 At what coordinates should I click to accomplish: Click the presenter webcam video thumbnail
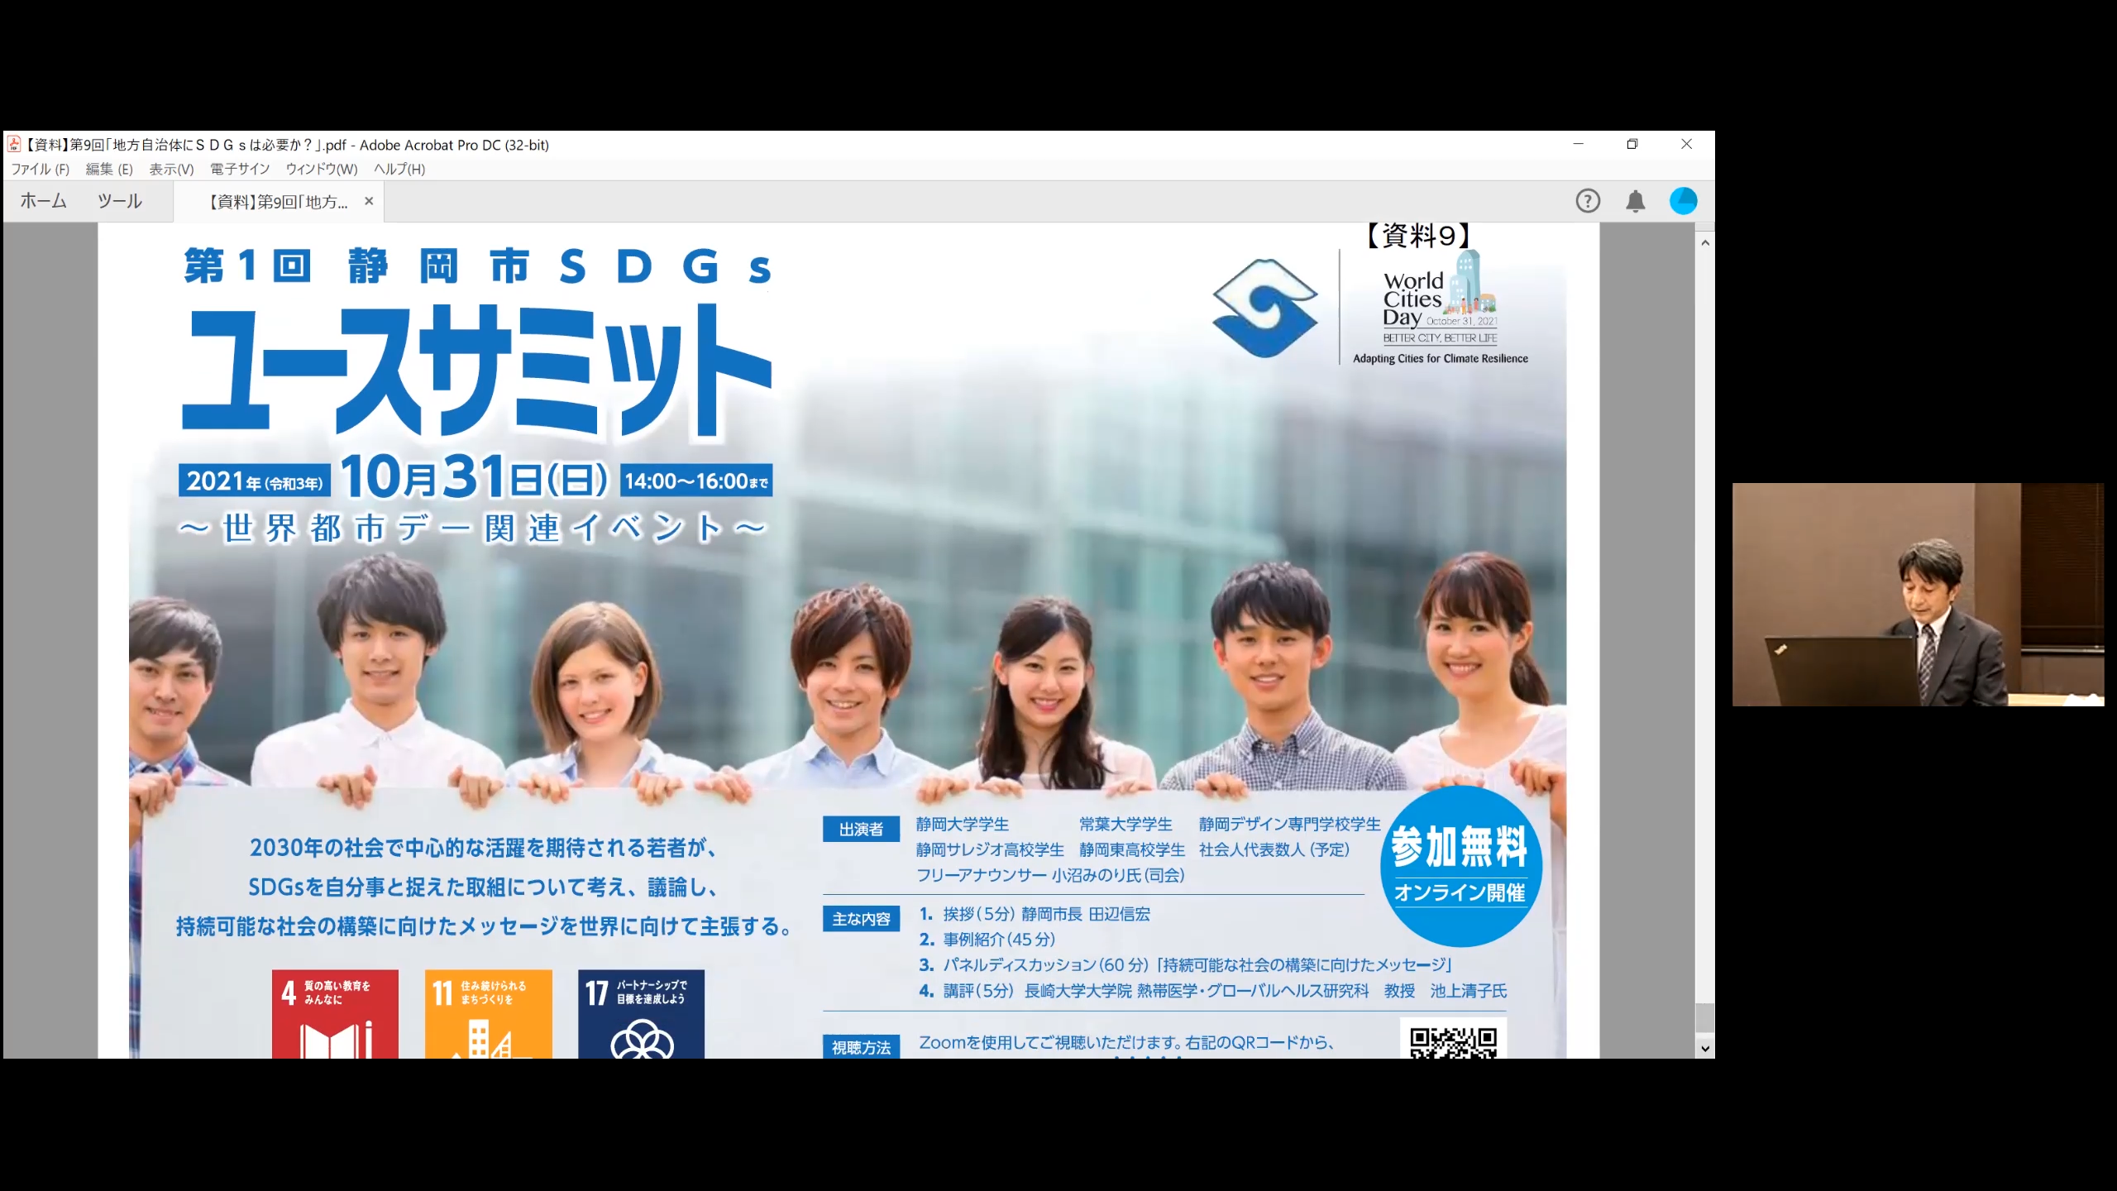point(1917,594)
